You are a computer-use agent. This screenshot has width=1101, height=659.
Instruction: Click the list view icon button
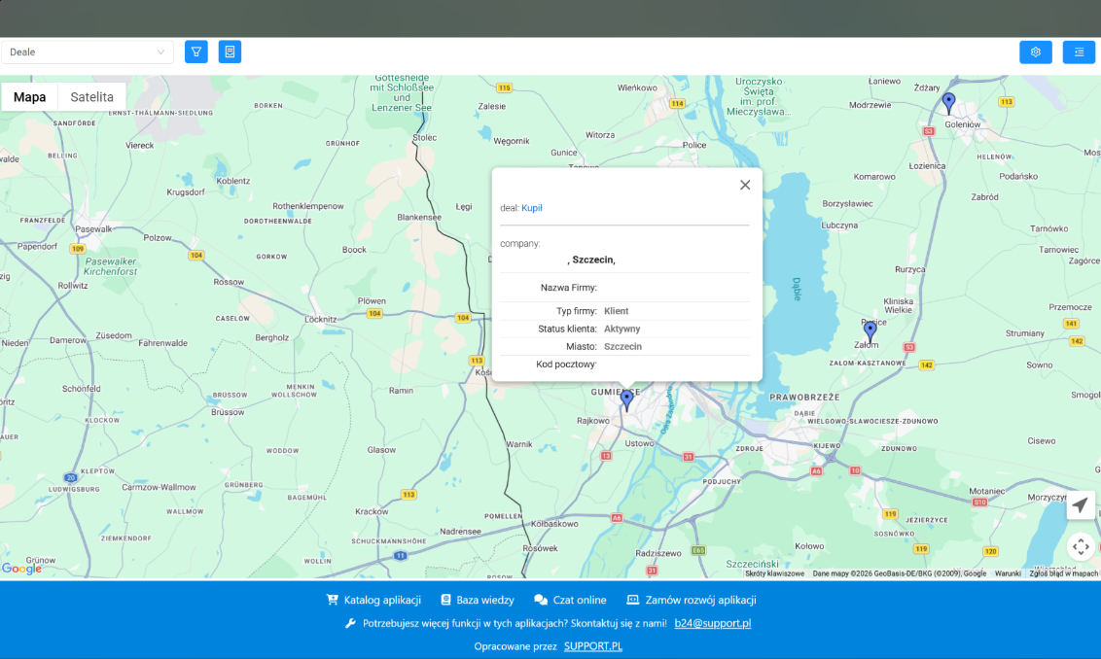pos(1079,52)
